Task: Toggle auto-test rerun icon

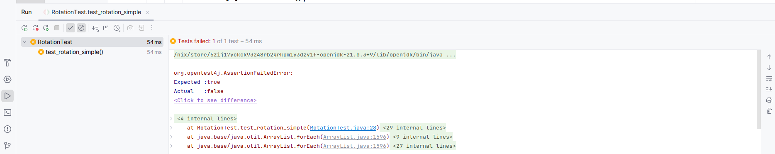Action: point(46,28)
